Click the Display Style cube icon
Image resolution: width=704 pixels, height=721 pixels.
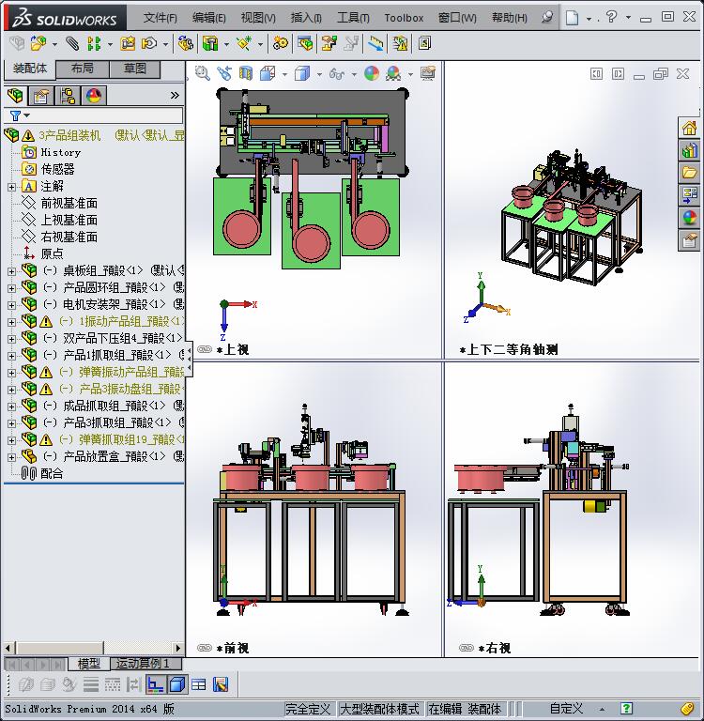[x=302, y=73]
